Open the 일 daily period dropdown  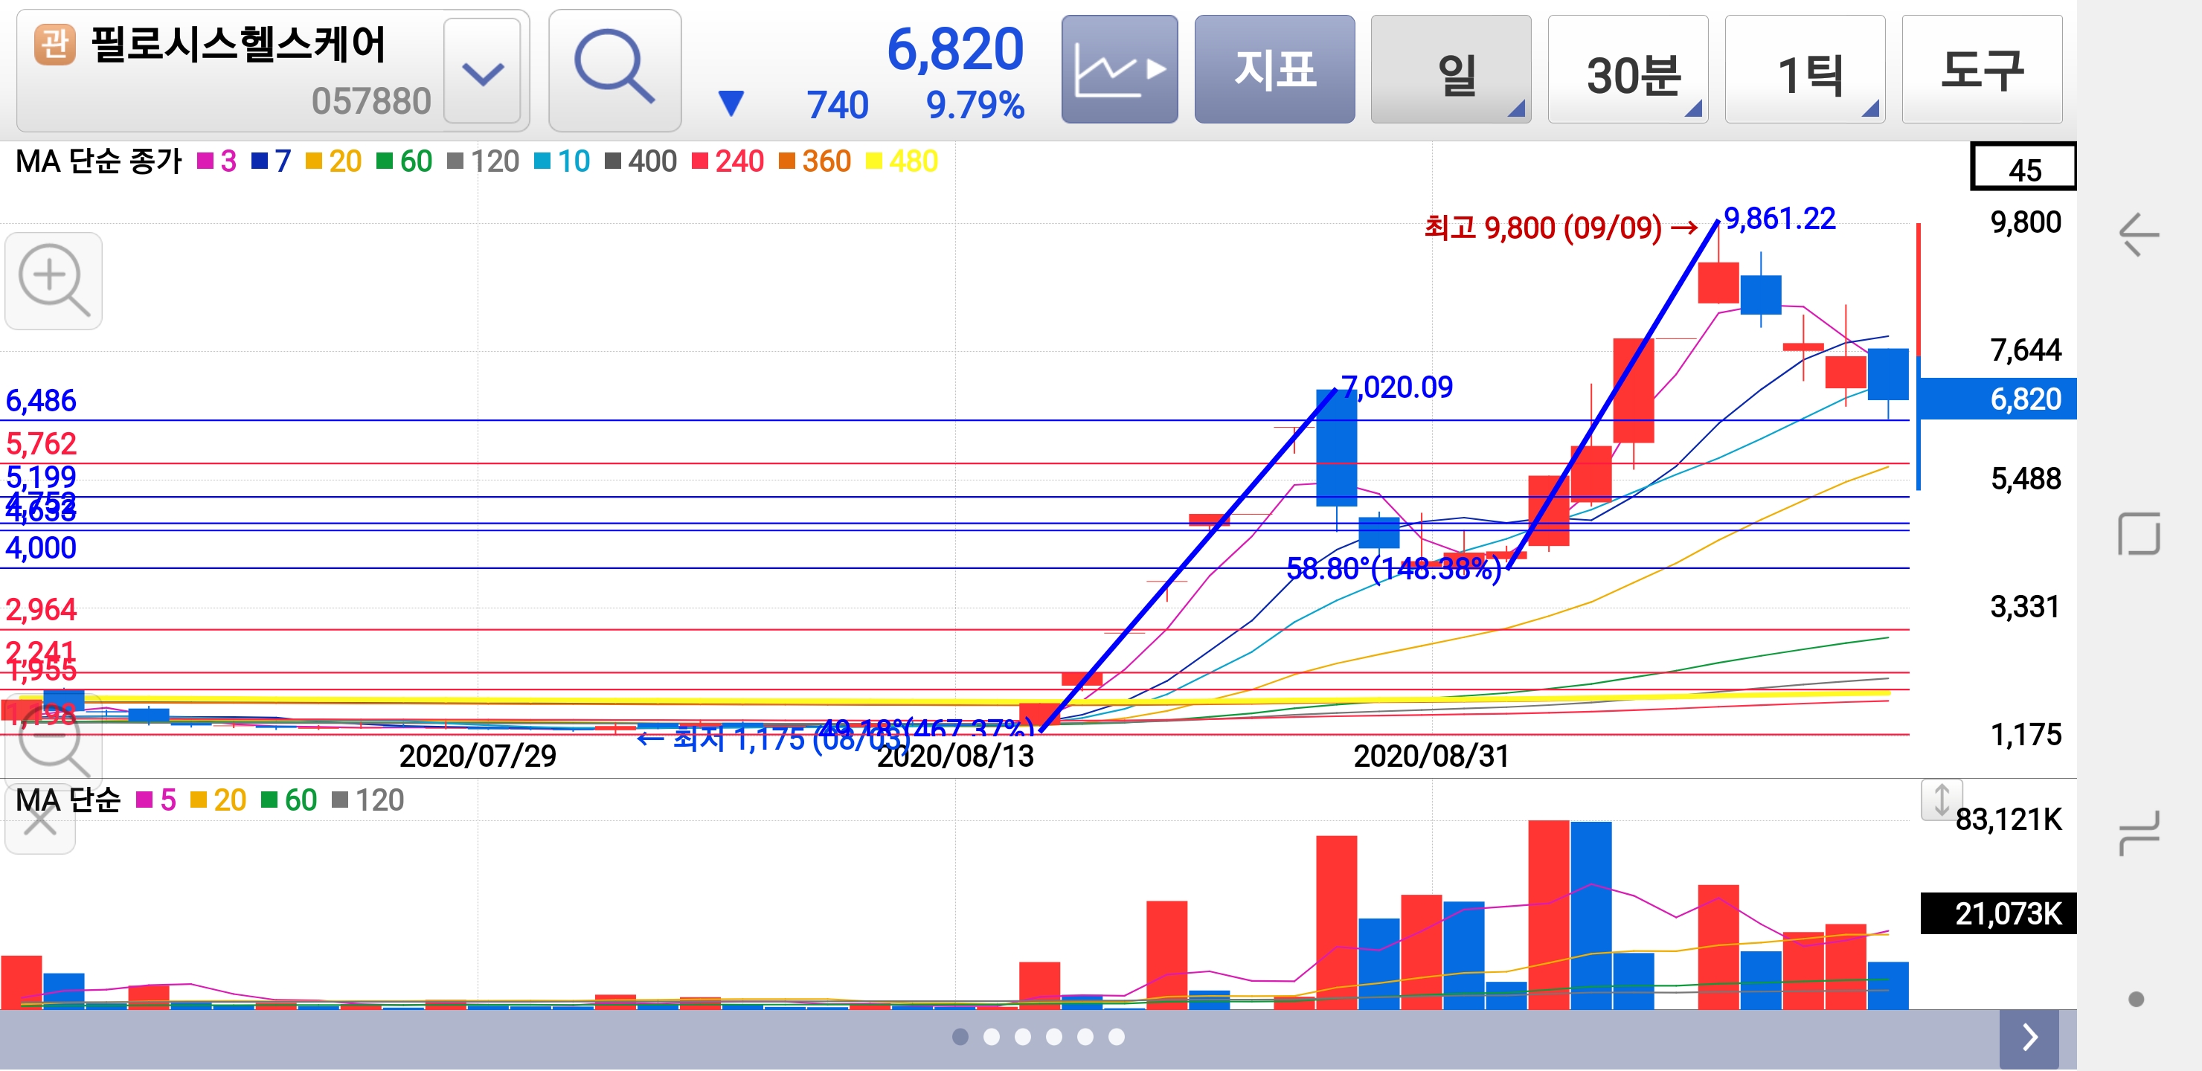pos(1450,69)
